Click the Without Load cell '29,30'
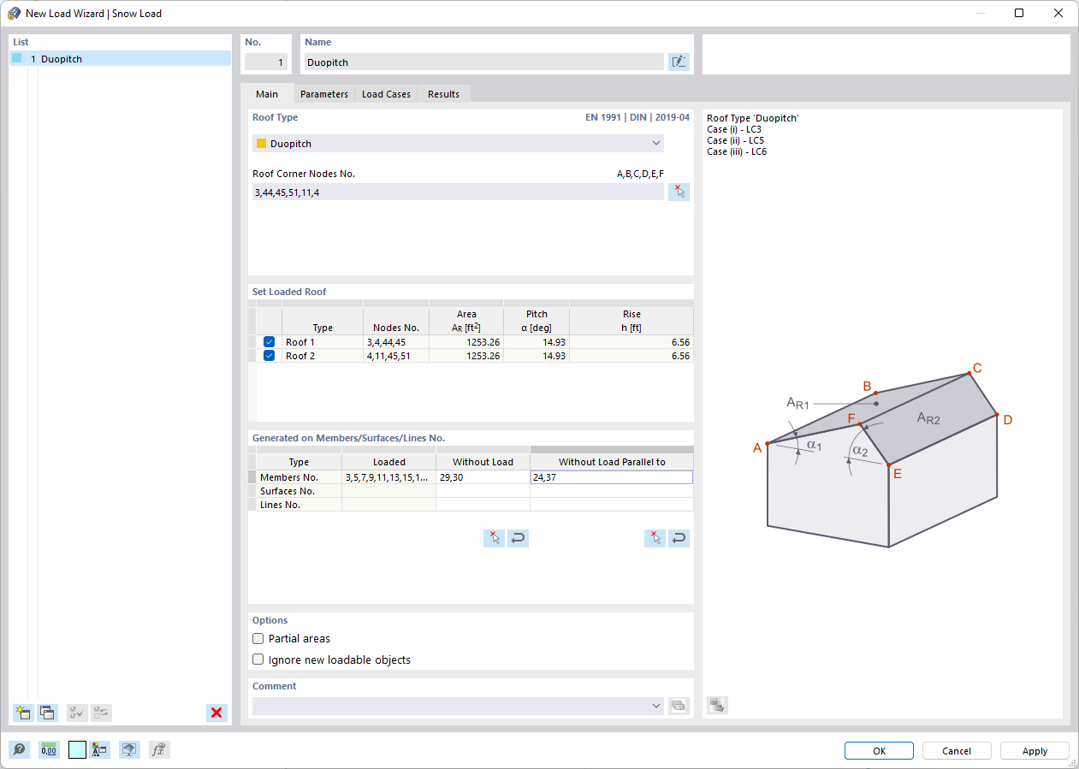The image size is (1079, 769). [x=483, y=477]
